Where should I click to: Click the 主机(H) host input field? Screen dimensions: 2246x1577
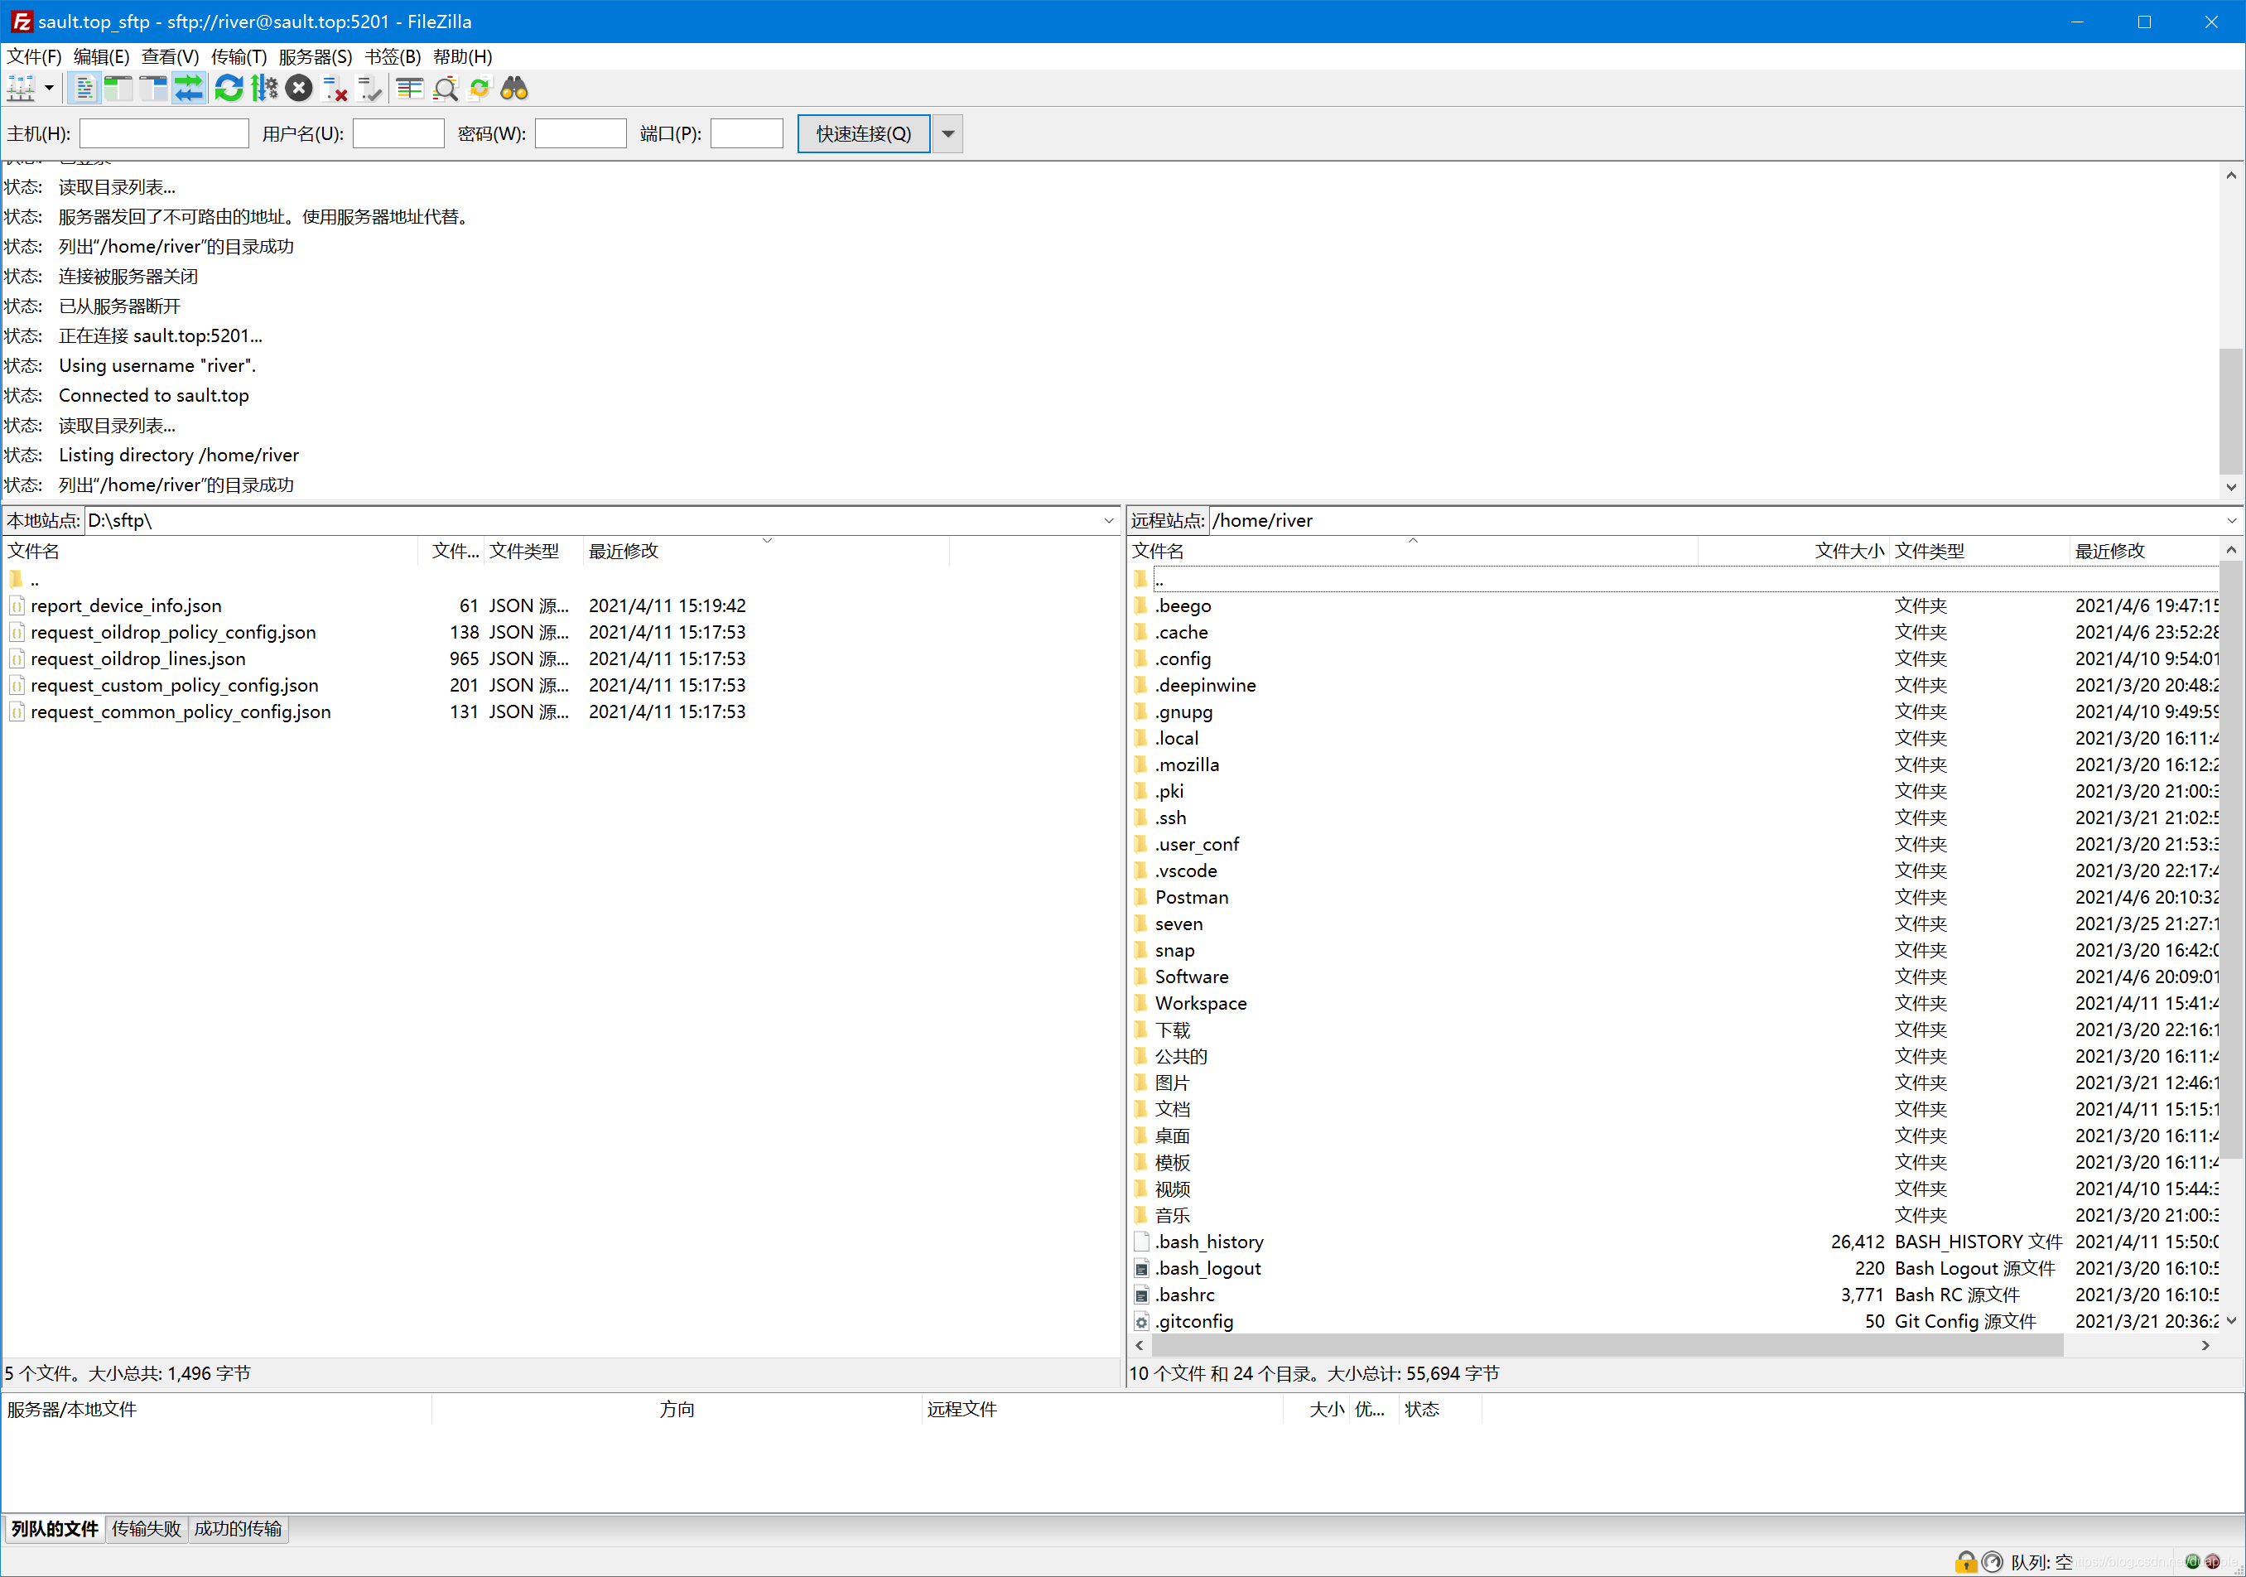coord(164,134)
